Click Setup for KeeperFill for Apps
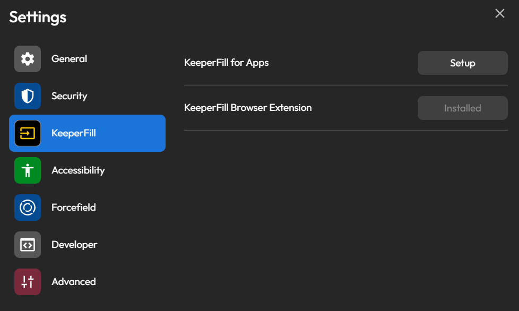The image size is (519, 311). tap(462, 63)
